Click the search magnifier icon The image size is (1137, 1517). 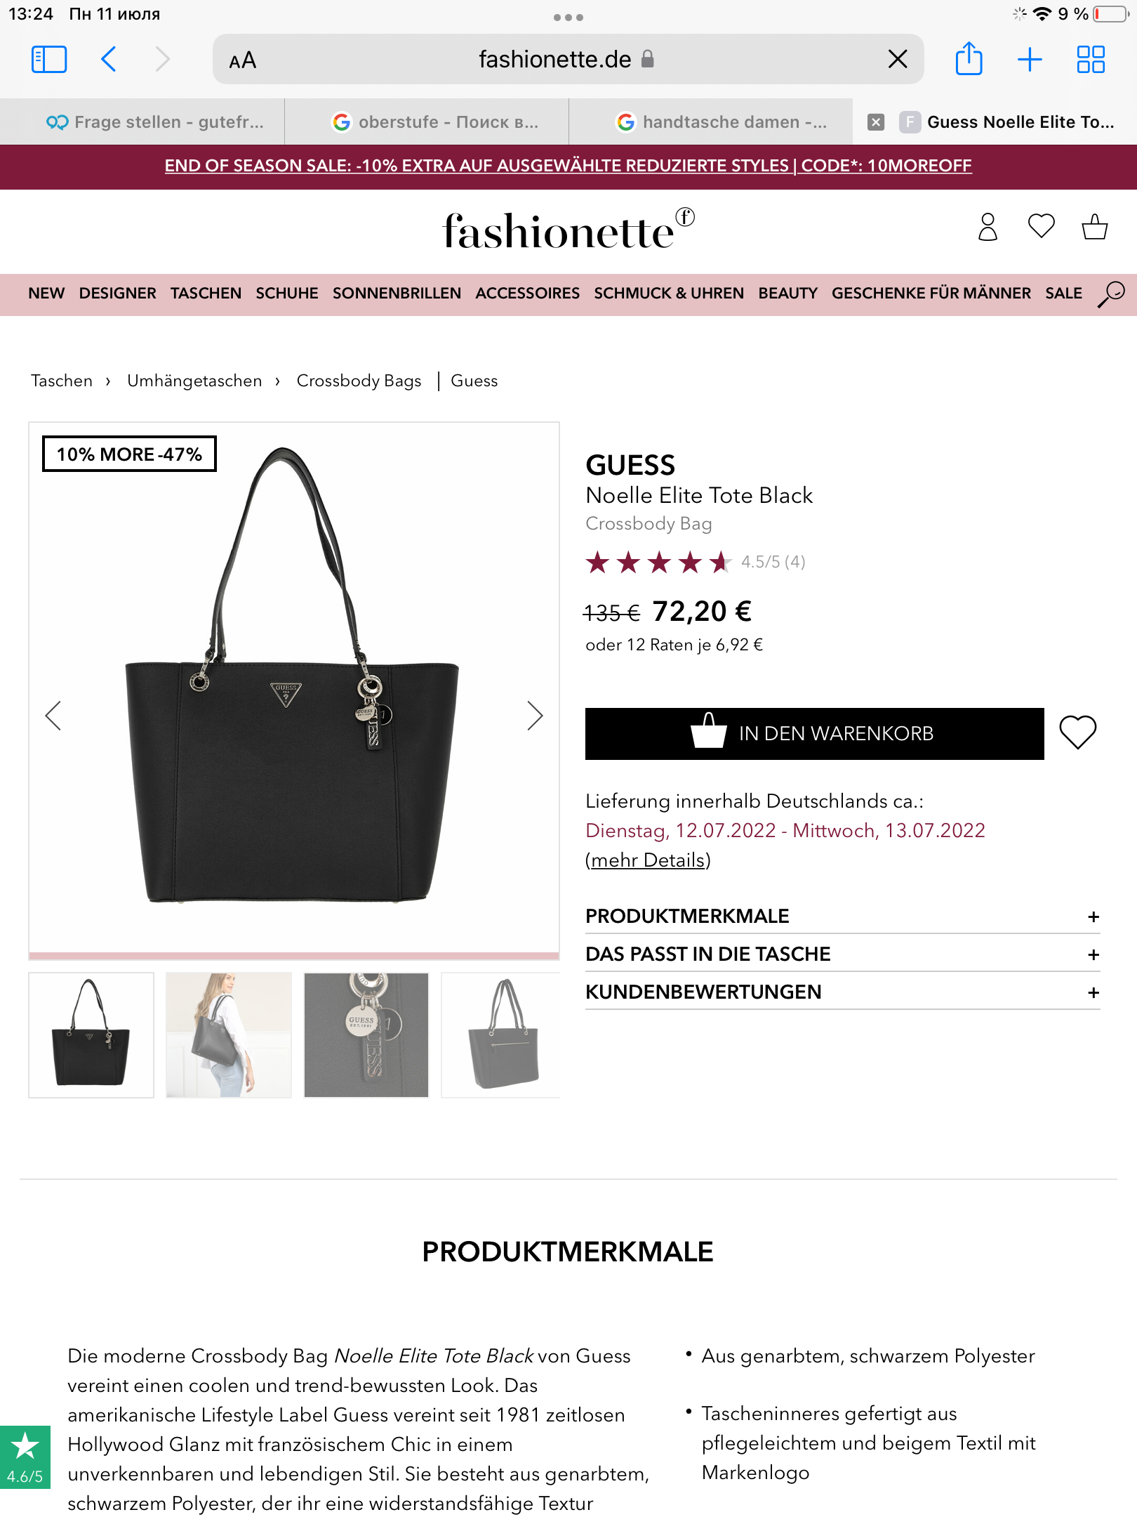(1111, 294)
